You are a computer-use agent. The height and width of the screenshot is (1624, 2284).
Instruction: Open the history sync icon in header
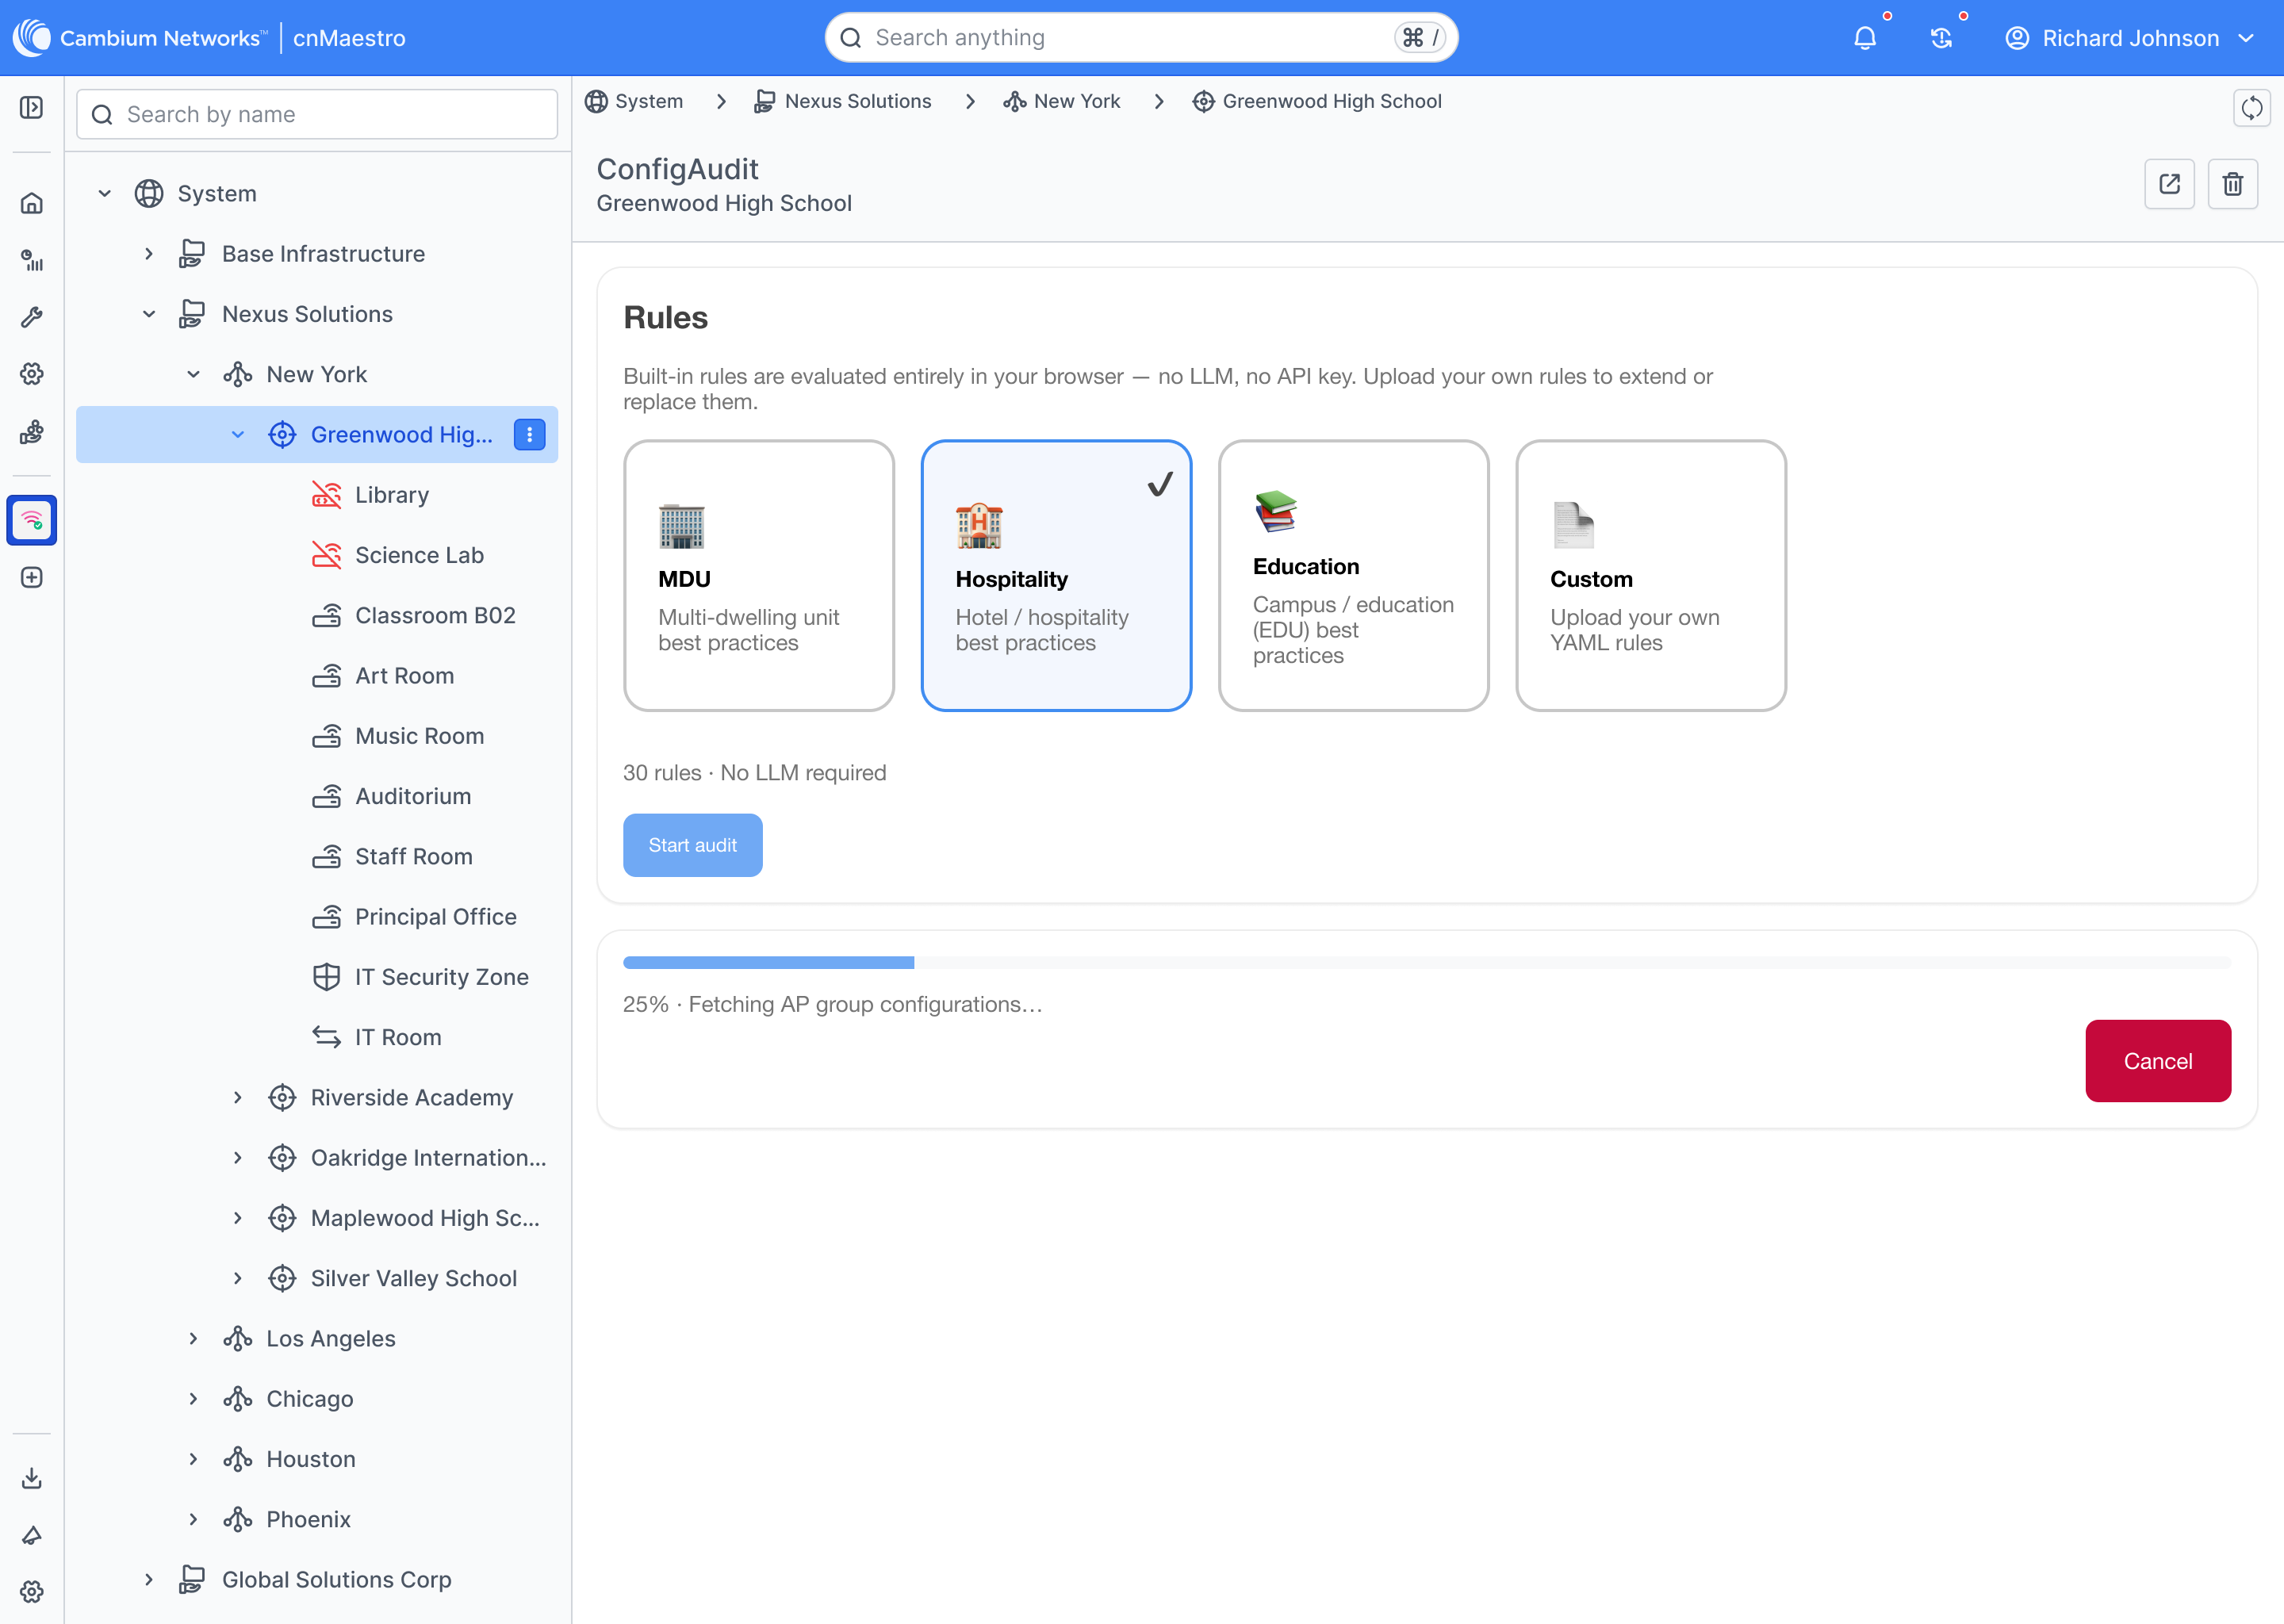[x=1941, y=38]
